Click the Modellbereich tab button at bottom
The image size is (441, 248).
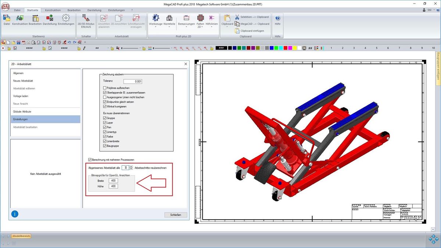point(21,236)
